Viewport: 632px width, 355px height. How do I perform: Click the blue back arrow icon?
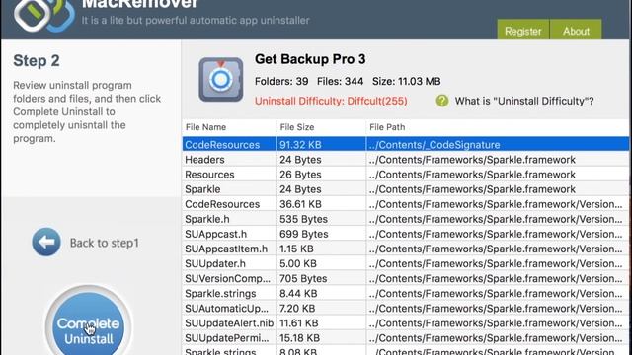(x=46, y=242)
